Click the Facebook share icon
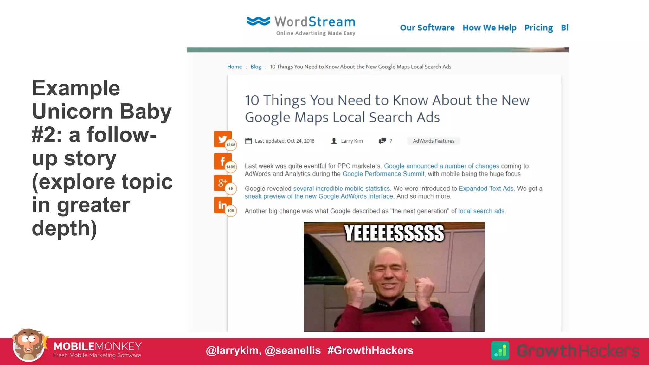Image resolution: width=649 pixels, height=365 pixels. (222, 161)
